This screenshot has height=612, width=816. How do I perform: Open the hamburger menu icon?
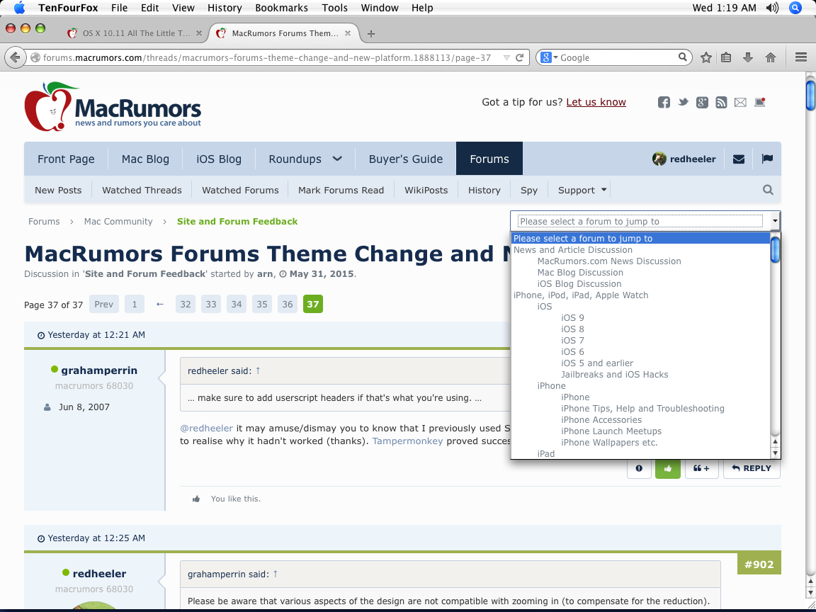[801, 58]
